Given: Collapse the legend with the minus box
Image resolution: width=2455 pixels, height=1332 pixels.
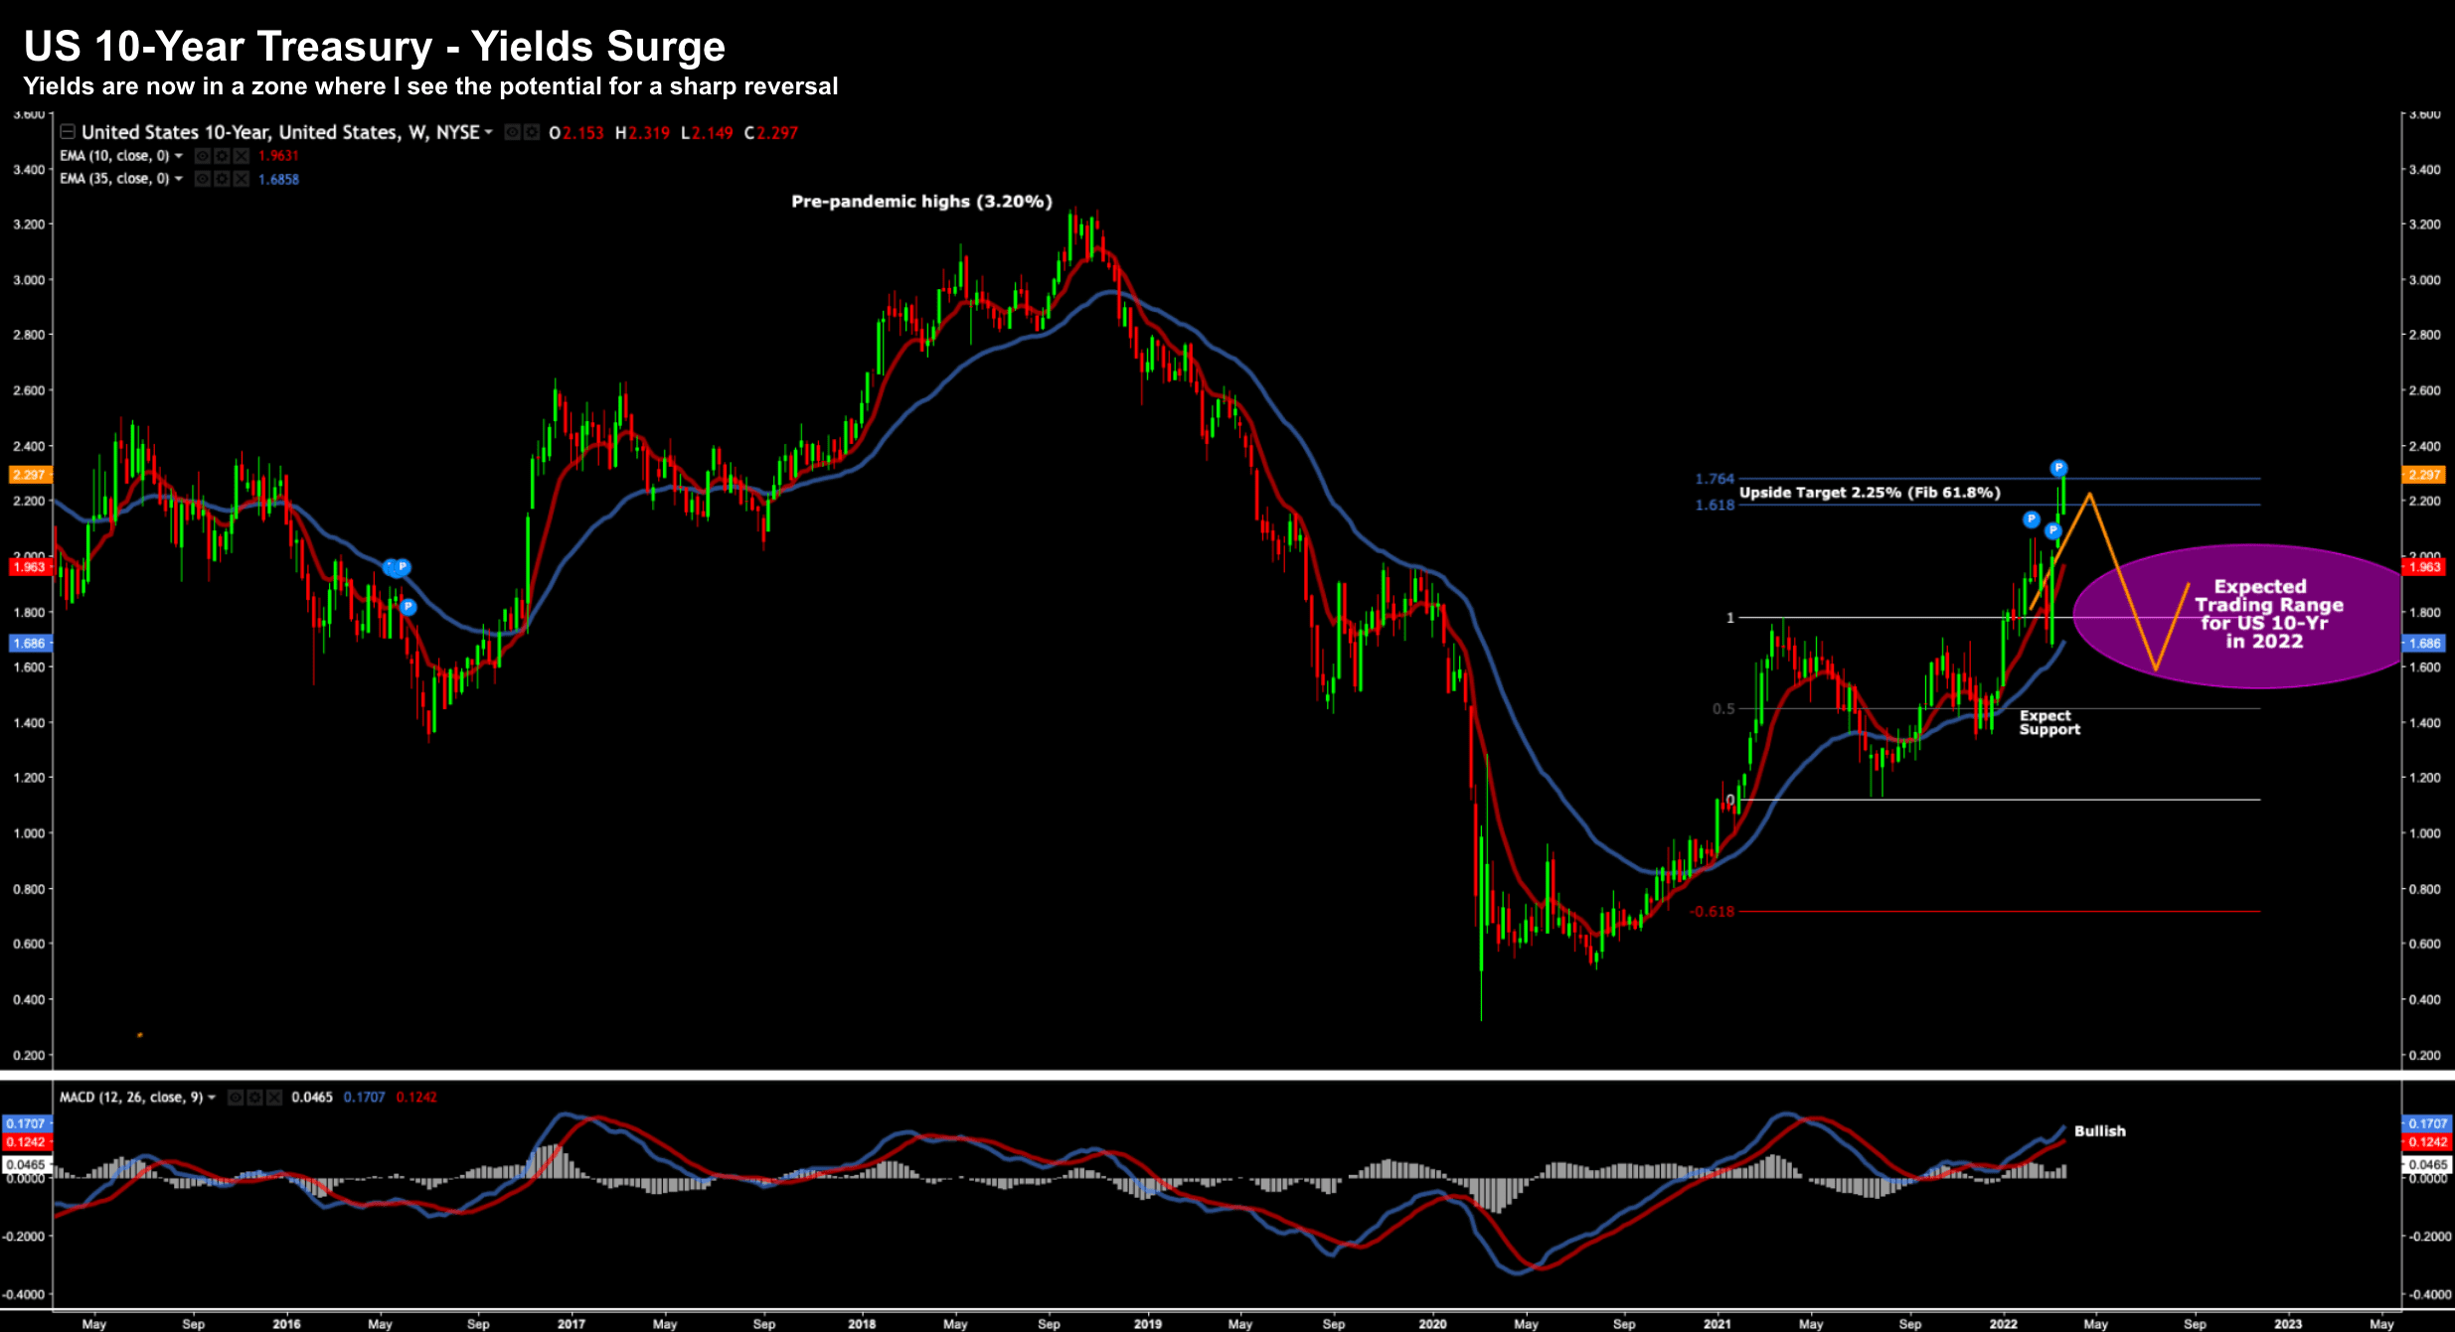Looking at the screenshot, I should click(x=68, y=132).
